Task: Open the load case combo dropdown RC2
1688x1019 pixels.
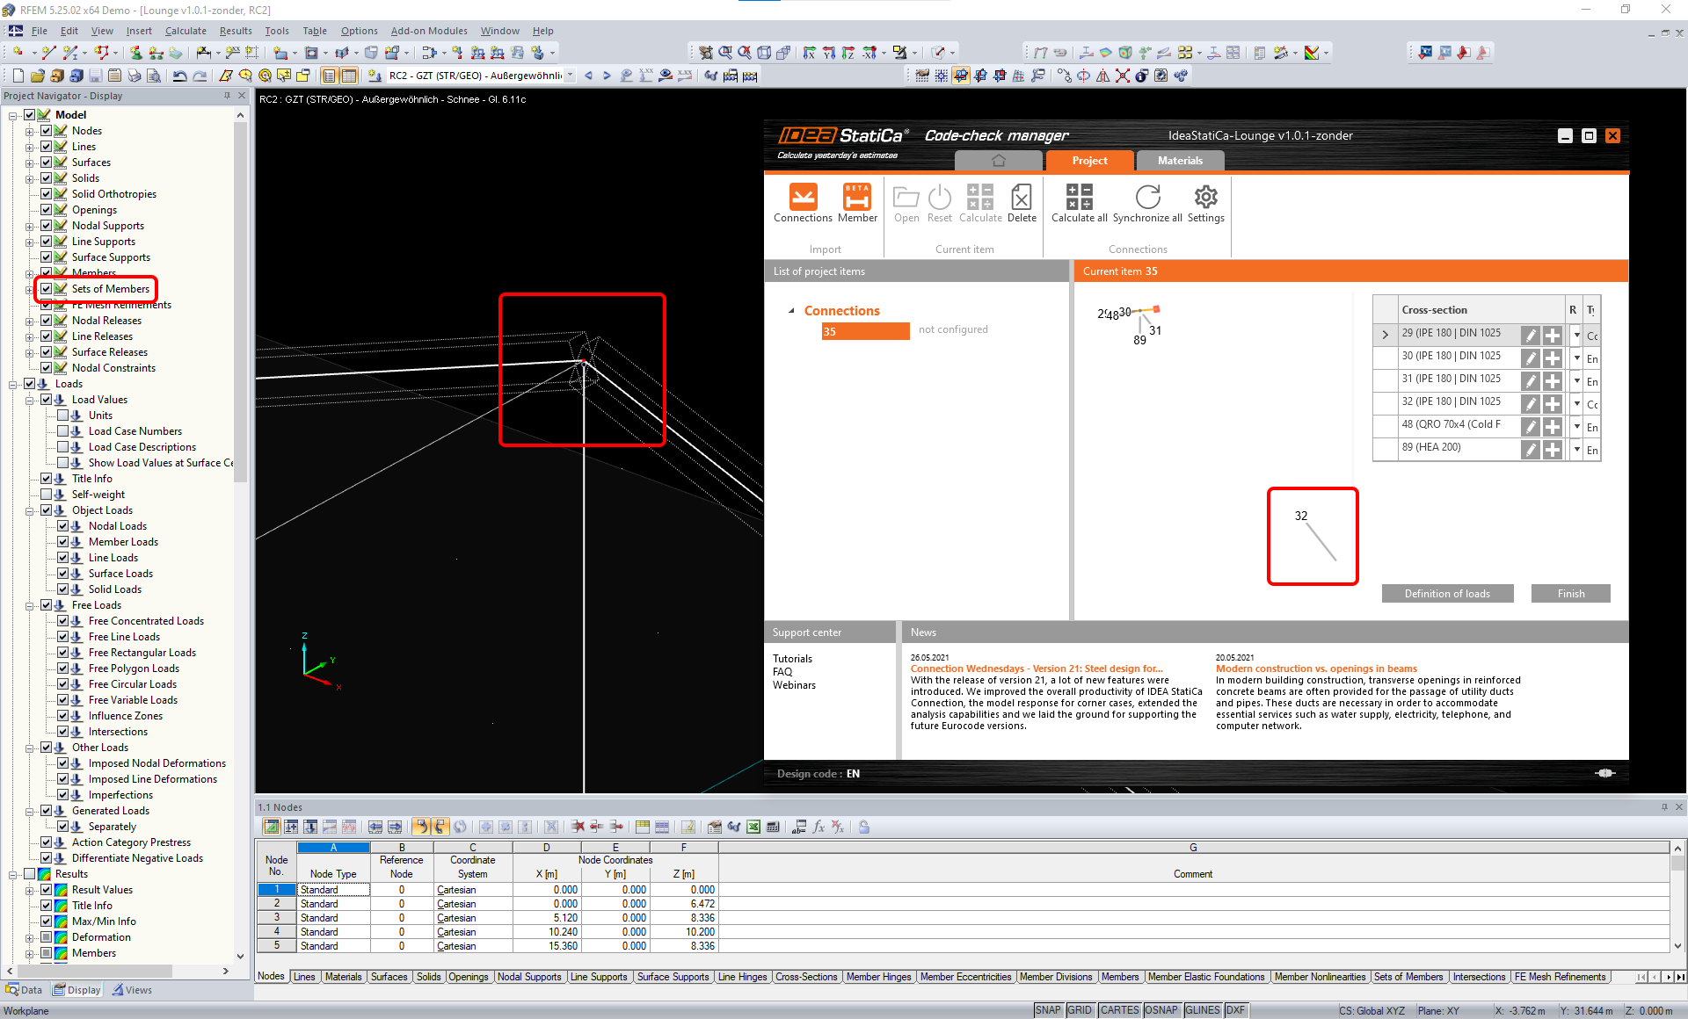Action: coord(571,76)
